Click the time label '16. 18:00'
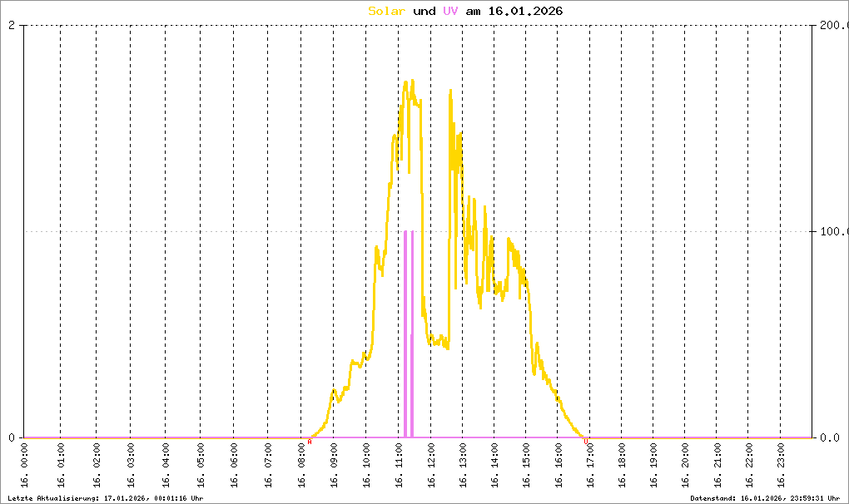Image resolution: width=849 pixels, height=504 pixels. point(622,465)
